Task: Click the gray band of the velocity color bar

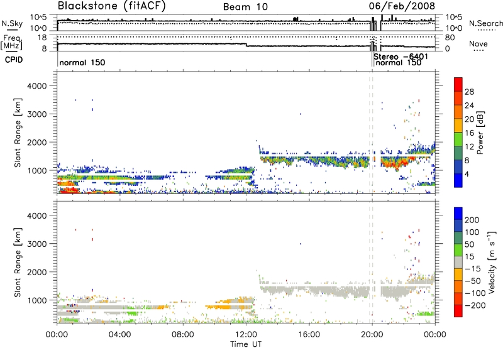Action: (x=458, y=262)
